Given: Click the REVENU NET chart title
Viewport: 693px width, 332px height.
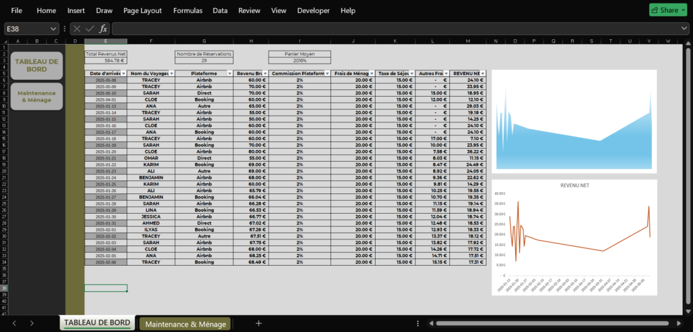Looking at the screenshot, I should [x=575, y=185].
